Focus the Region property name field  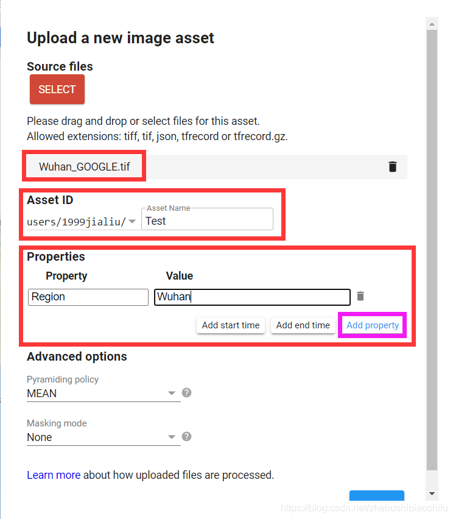pyautogui.click(x=88, y=297)
